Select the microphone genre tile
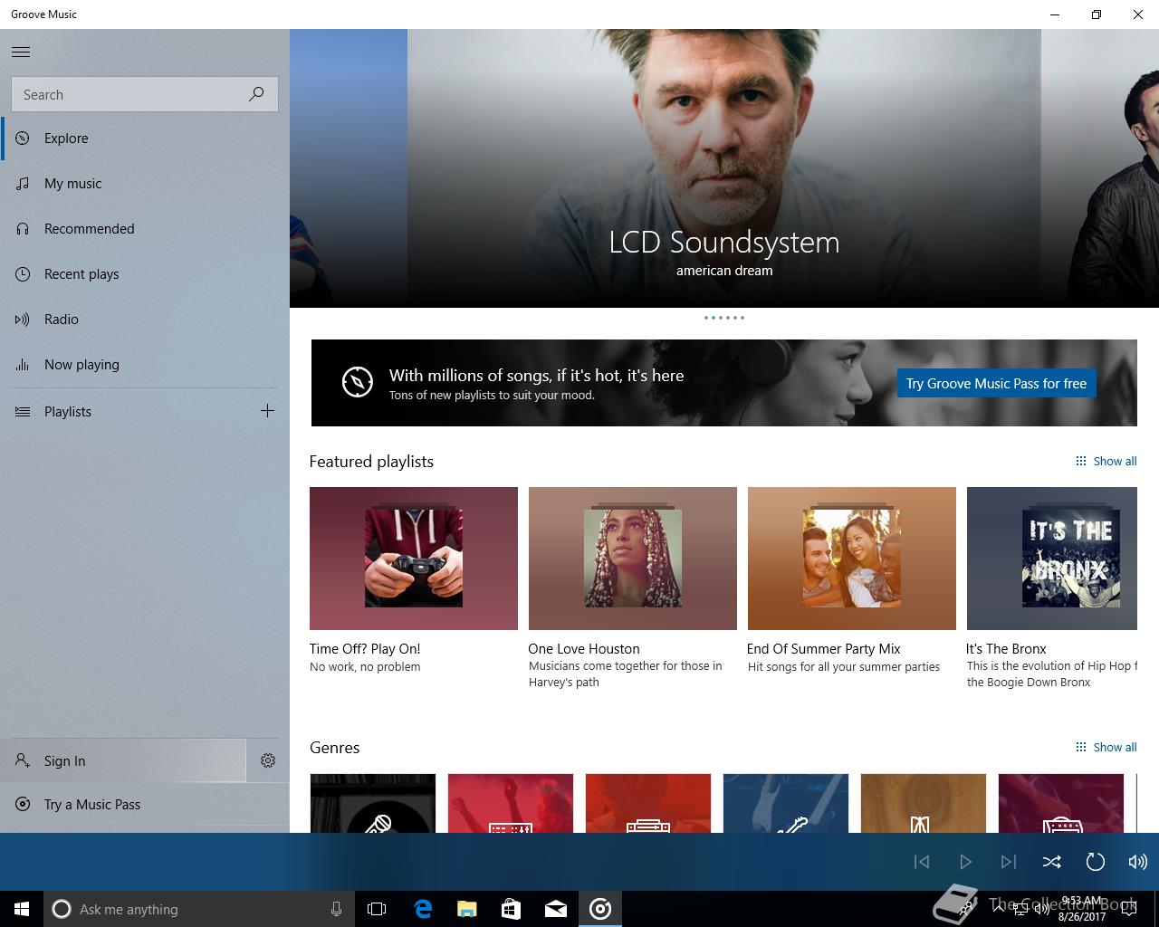1159x927 pixels. pyautogui.click(x=373, y=803)
